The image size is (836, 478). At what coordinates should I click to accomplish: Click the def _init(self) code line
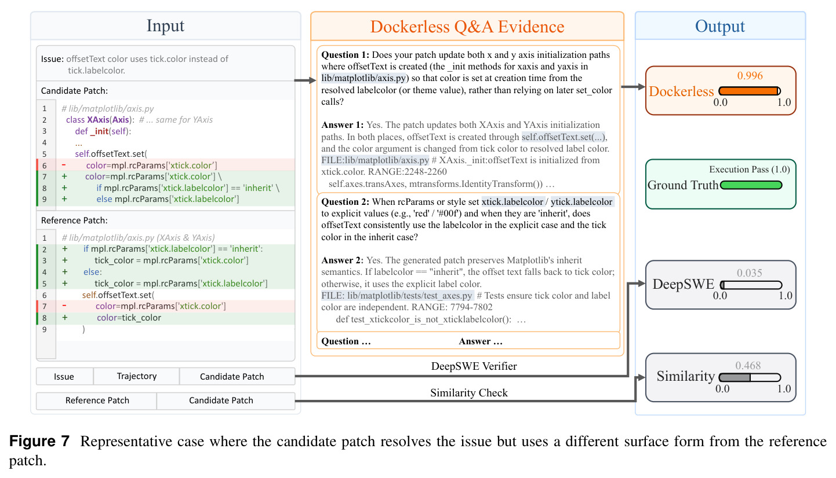click(103, 131)
